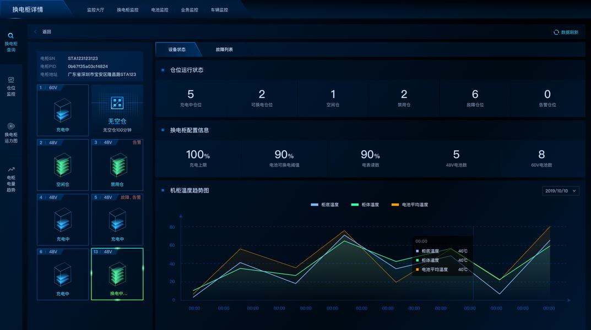Click the 换电柜配置信息 section heading
The width and height of the screenshot is (591, 330).
[189, 130]
